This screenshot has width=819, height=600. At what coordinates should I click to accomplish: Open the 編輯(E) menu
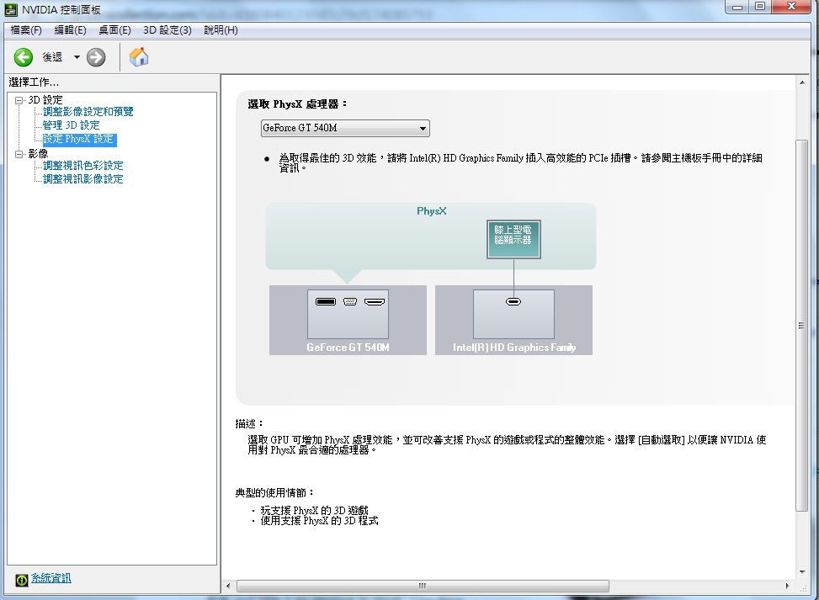pyautogui.click(x=71, y=30)
